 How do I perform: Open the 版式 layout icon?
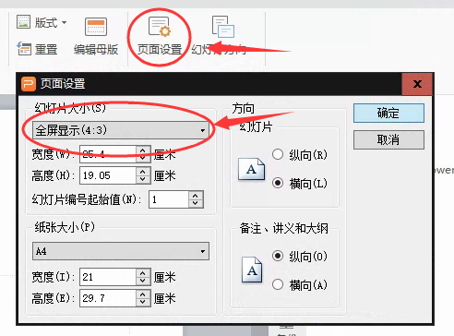click(23, 22)
